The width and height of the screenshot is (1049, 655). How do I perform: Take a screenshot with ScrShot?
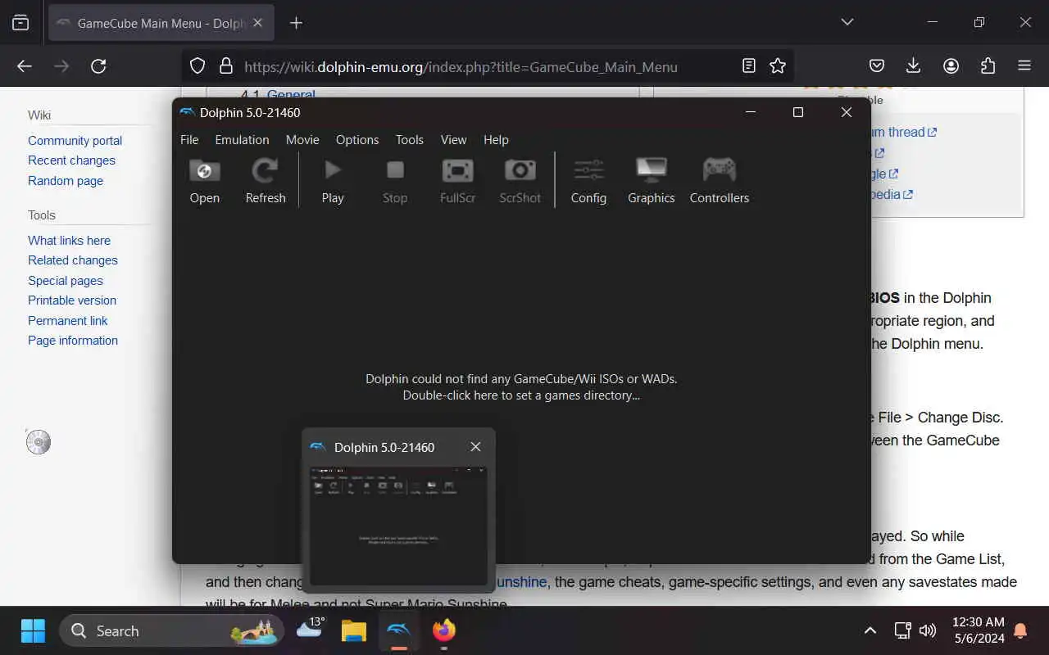[x=520, y=180]
